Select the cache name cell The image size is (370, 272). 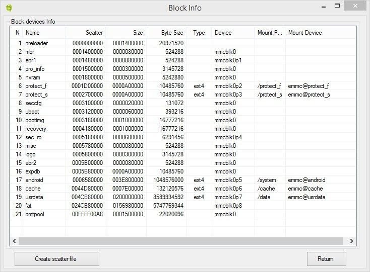[33, 189]
